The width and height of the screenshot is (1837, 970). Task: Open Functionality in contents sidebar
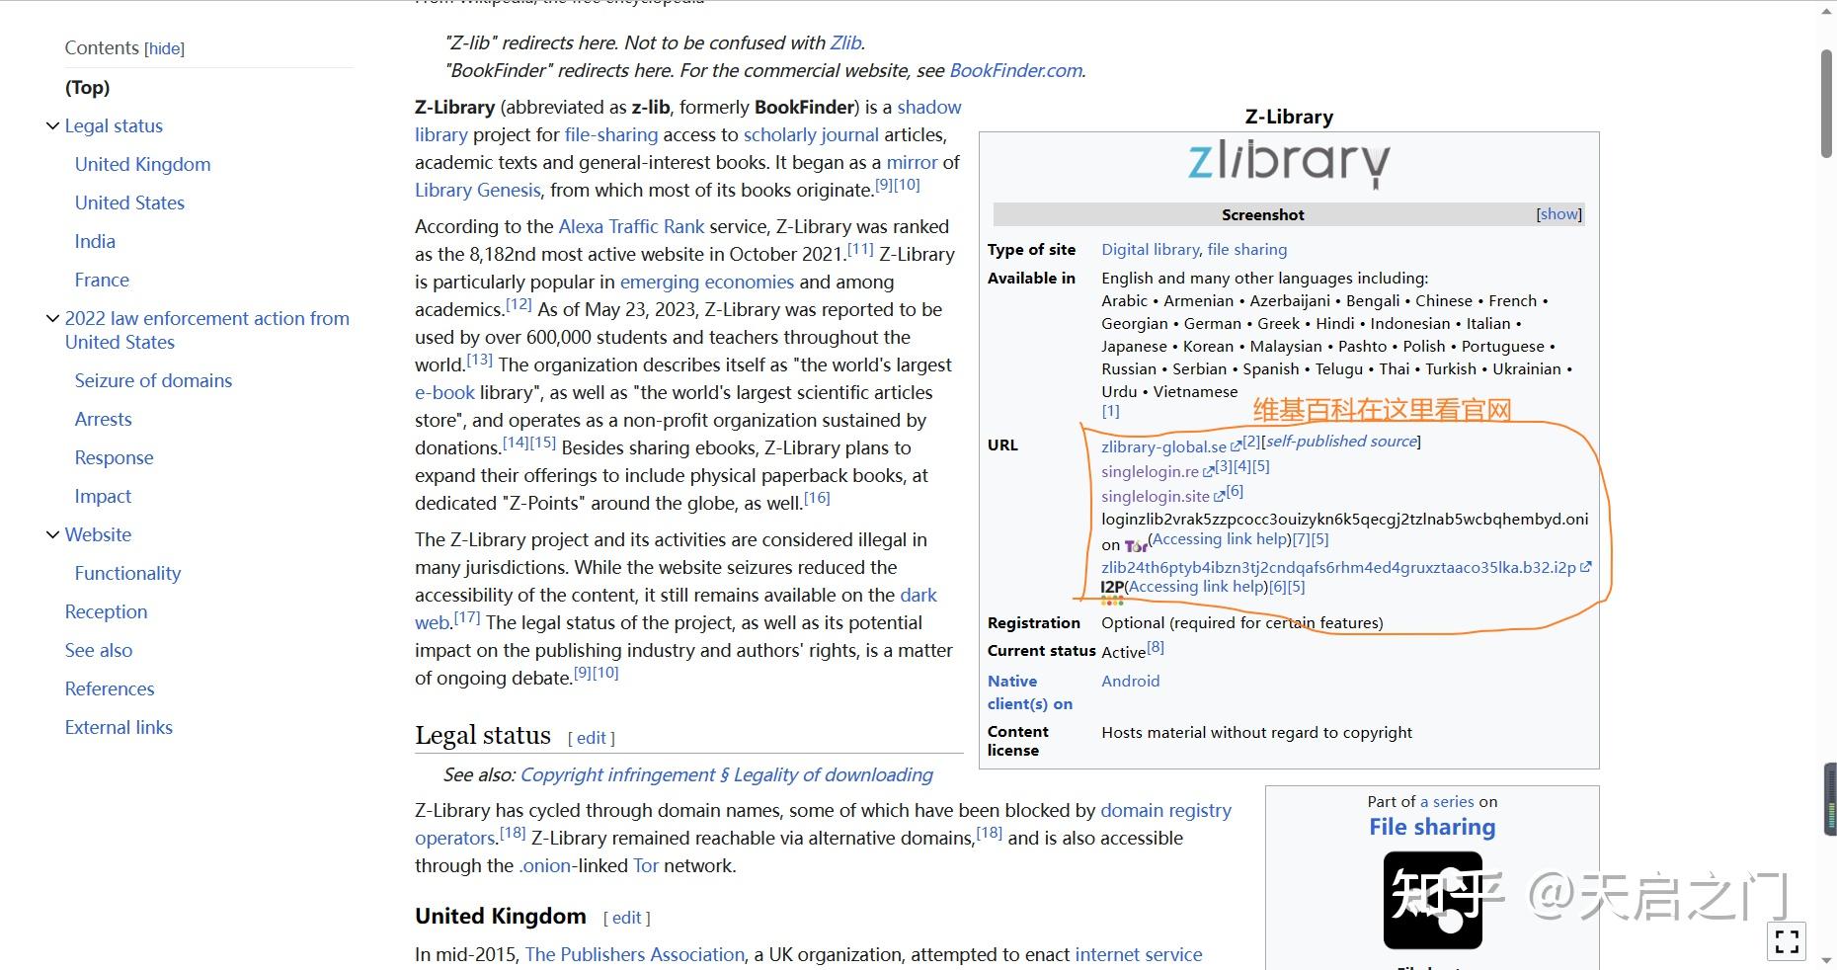coord(127,573)
